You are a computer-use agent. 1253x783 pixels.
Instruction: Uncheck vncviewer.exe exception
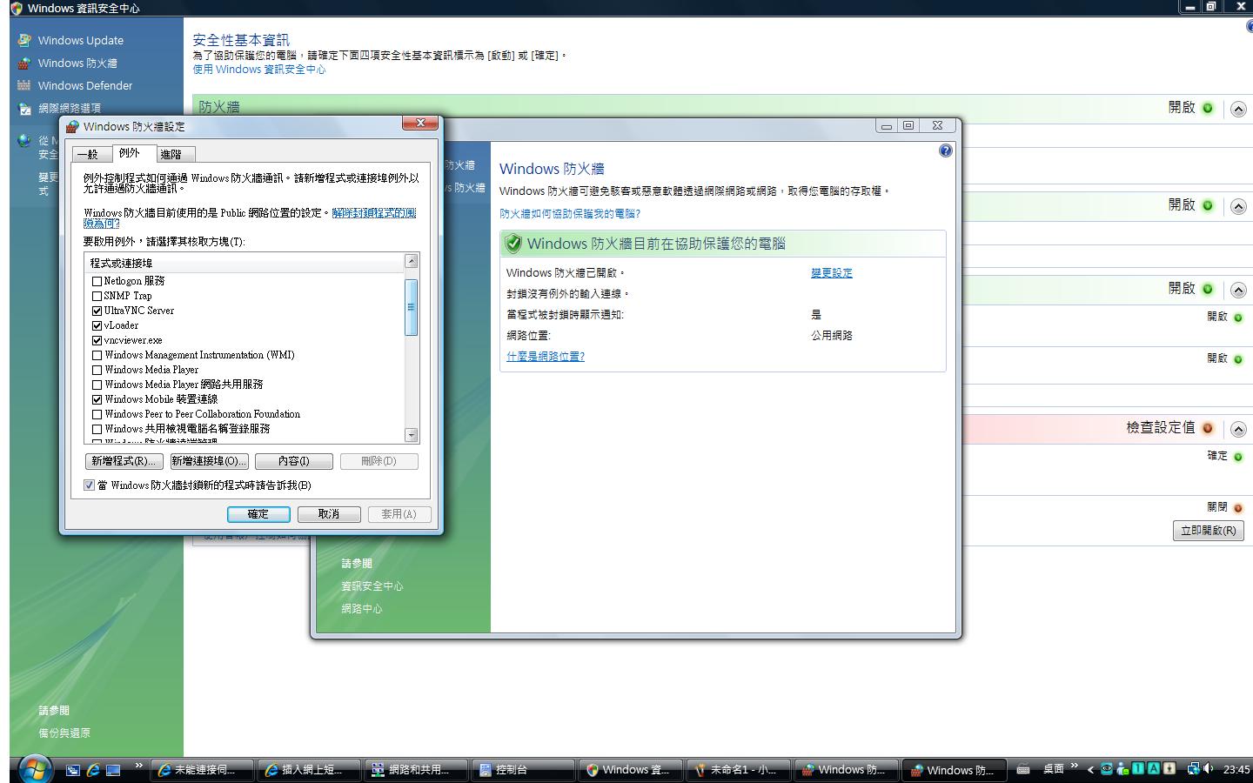[x=97, y=340]
